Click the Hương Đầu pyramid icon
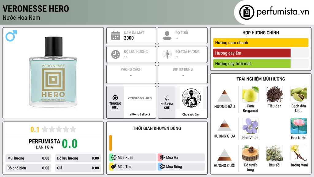This screenshot has width=314, height=177. 224,96
